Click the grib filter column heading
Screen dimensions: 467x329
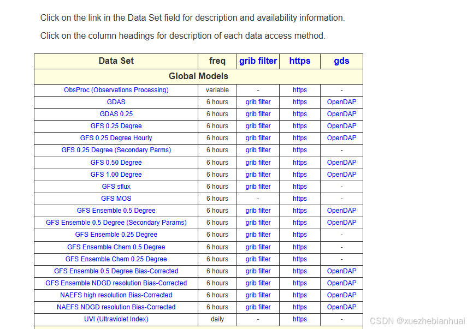[x=258, y=61]
